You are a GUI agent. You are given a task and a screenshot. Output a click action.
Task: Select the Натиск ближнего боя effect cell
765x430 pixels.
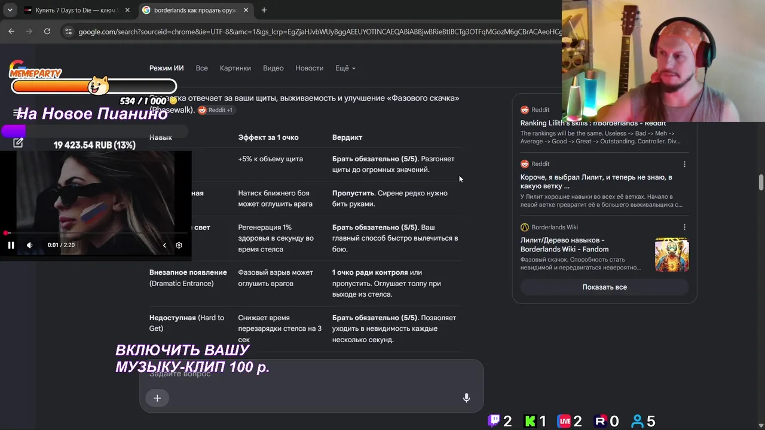click(276, 198)
